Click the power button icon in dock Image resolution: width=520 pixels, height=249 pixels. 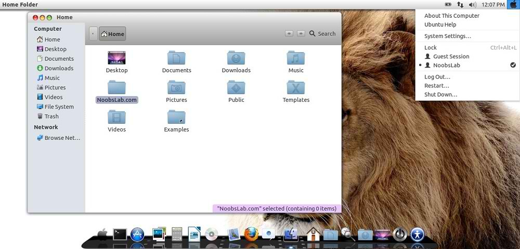click(x=399, y=234)
